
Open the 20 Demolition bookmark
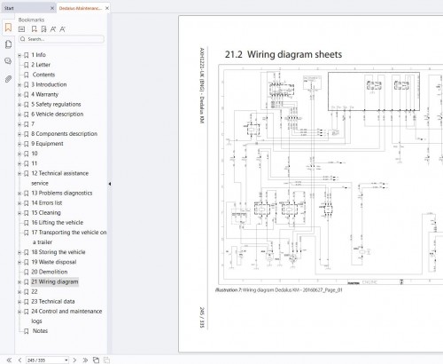point(50,272)
